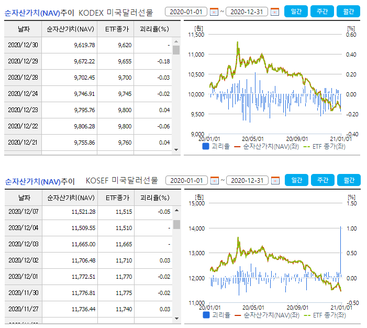Select the 2020/12/03 row date
The image size is (367, 328).
24,244
